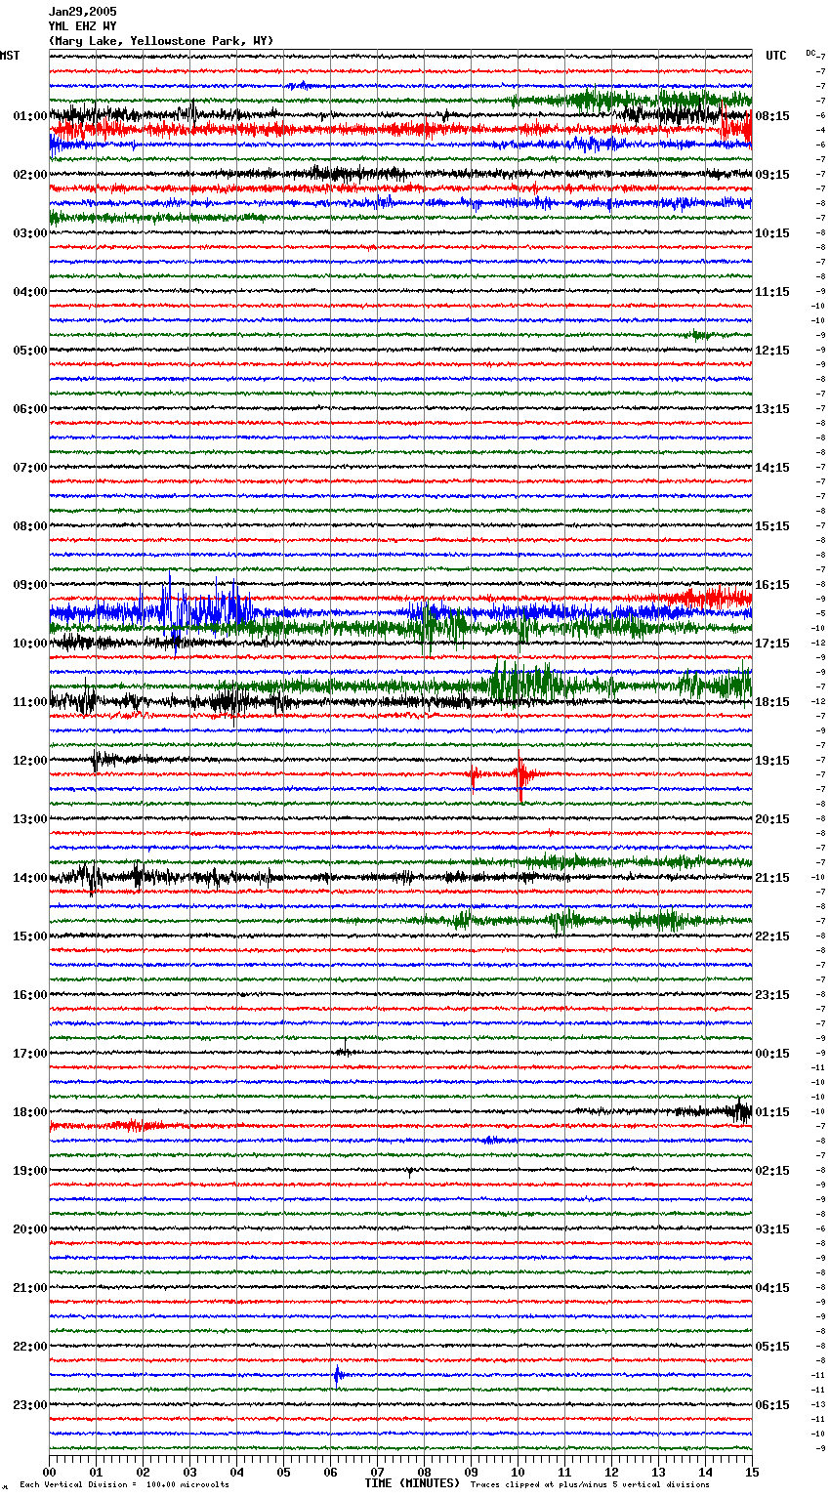Select the 21:00 MST time label
Screen dimensions: 830x1498
coord(30,1288)
